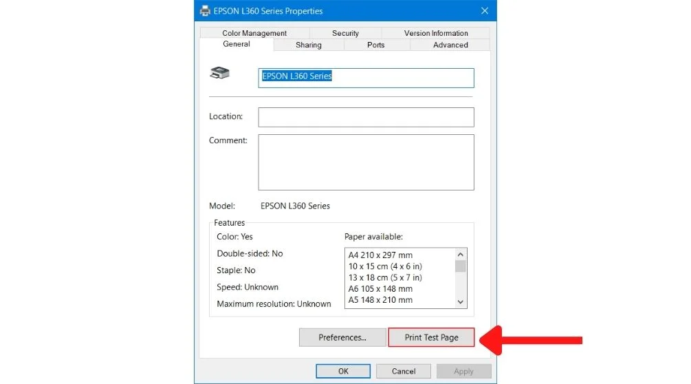This screenshot has height=384, width=691.
Task: Open the Ports tab
Action: (376, 45)
